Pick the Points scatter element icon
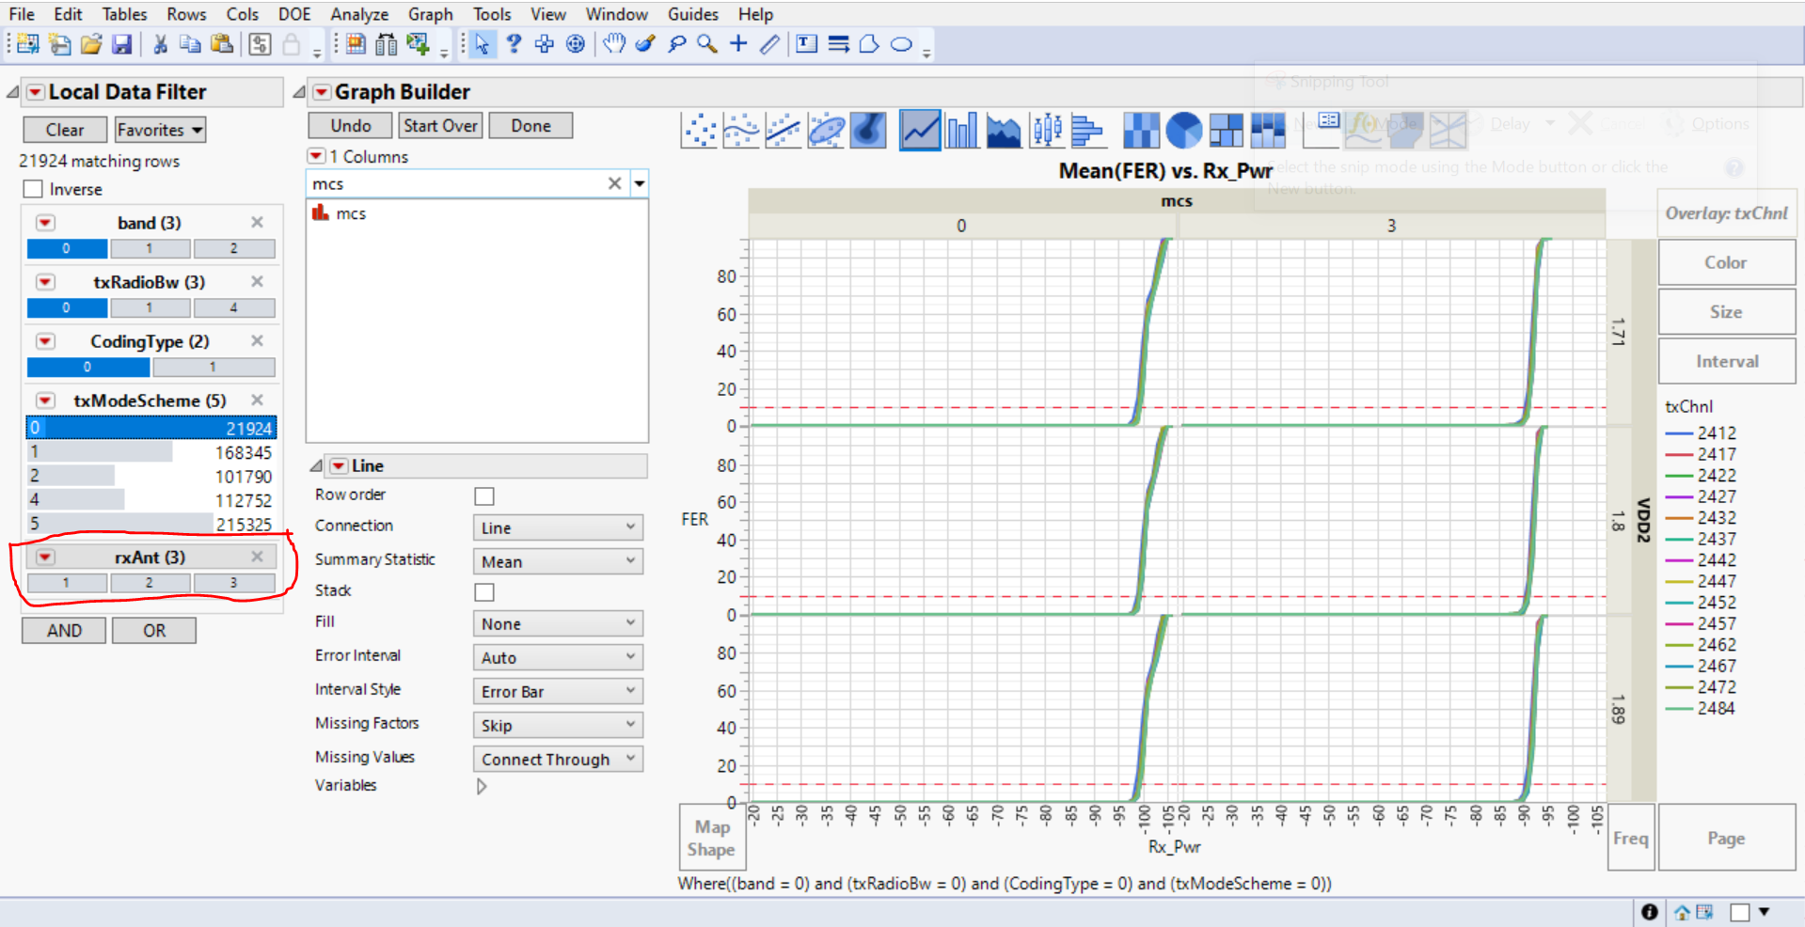Viewport: 1805px width, 927px height. pyautogui.click(x=699, y=131)
